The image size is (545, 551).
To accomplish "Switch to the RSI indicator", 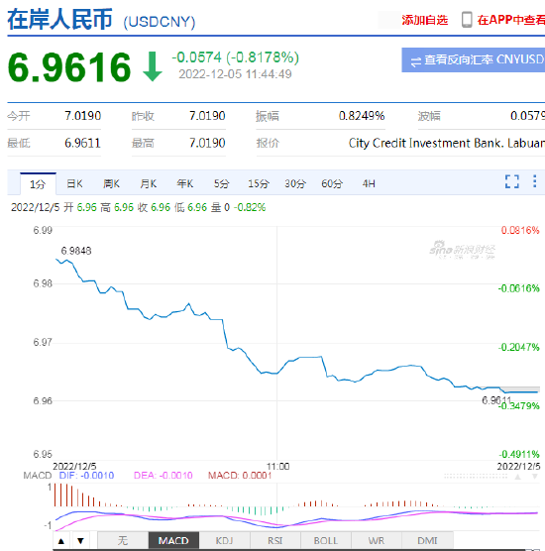I will (274, 540).
